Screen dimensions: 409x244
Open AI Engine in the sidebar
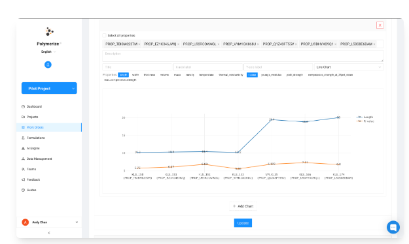33,148
